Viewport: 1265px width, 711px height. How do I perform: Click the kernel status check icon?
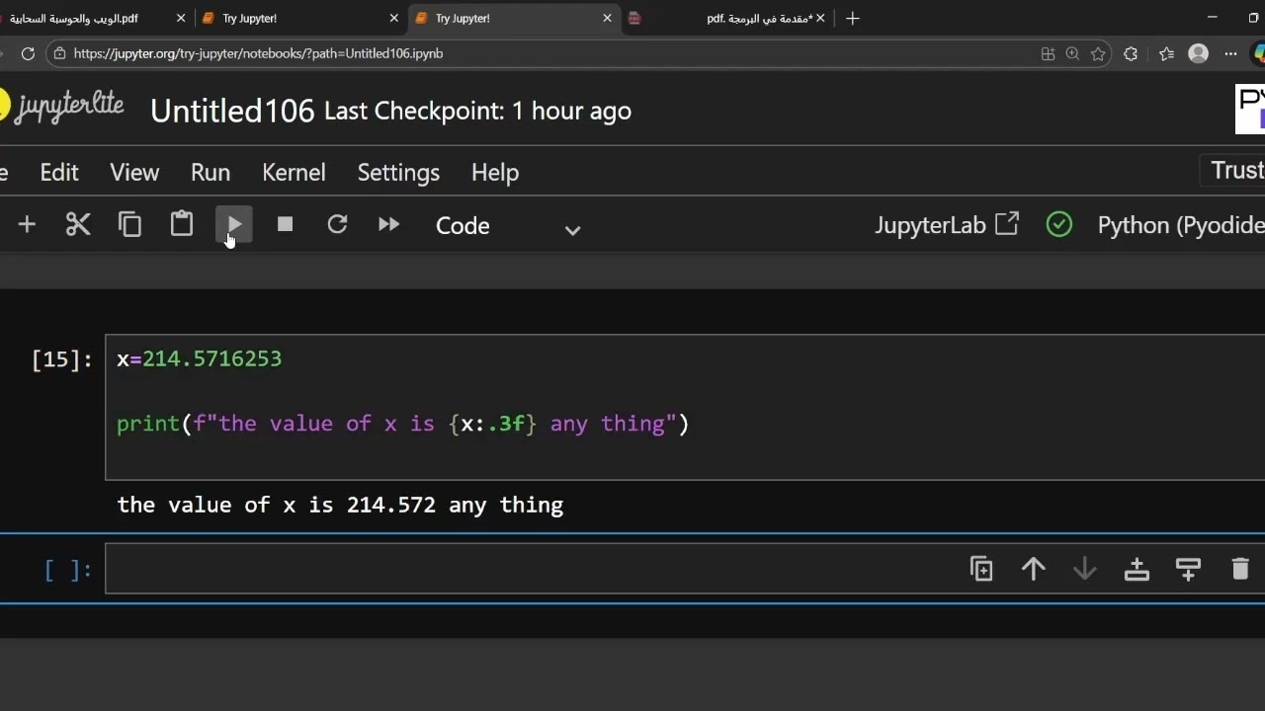point(1058,225)
